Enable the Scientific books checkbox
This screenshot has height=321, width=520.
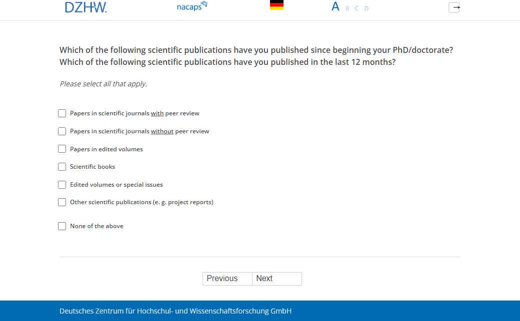tap(62, 167)
